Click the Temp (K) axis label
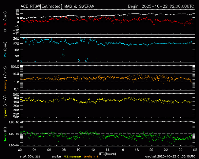Viewport: 199px width, 159px height. (5, 134)
